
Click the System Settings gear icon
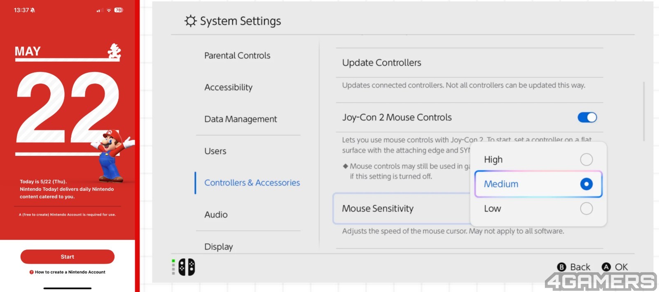click(190, 21)
